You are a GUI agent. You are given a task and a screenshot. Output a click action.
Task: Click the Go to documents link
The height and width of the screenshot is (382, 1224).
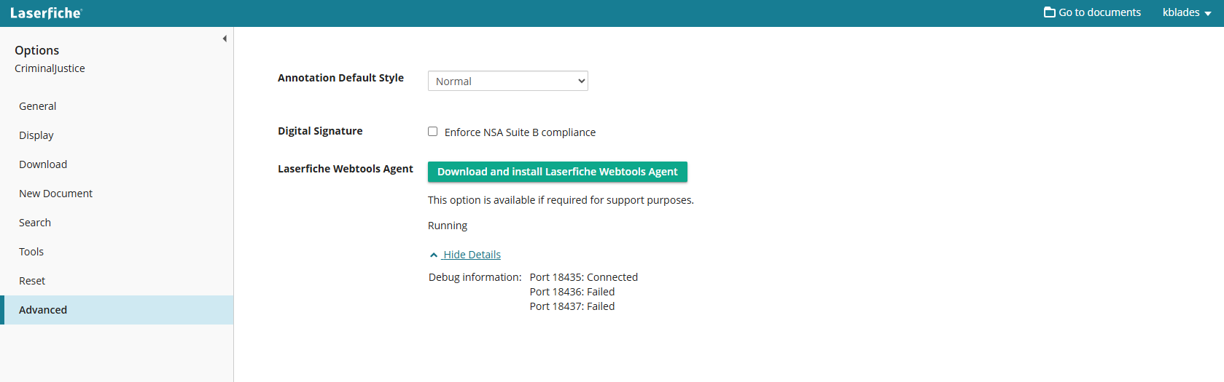(x=1099, y=12)
